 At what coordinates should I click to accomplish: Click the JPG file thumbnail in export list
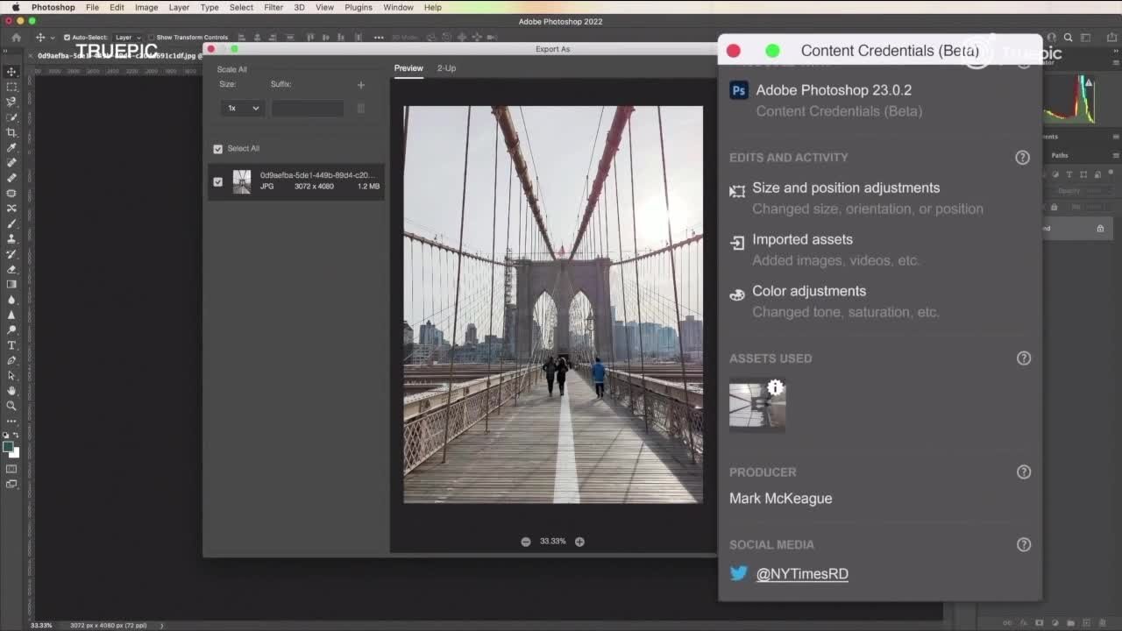pyautogui.click(x=242, y=181)
